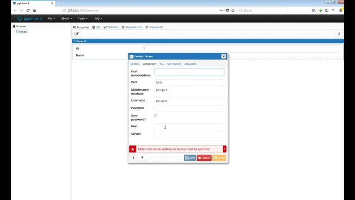Click the info icon in dialog footer
Image resolution: width=355 pixels, height=200 pixels.
pyautogui.click(x=133, y=158)
